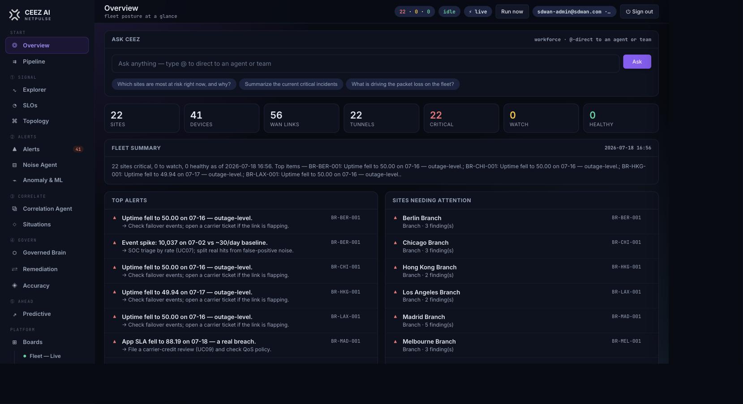The image size is (743, 404).
Task: Click the 22 Tunnels stat card
Action: (x=381, y=118)
